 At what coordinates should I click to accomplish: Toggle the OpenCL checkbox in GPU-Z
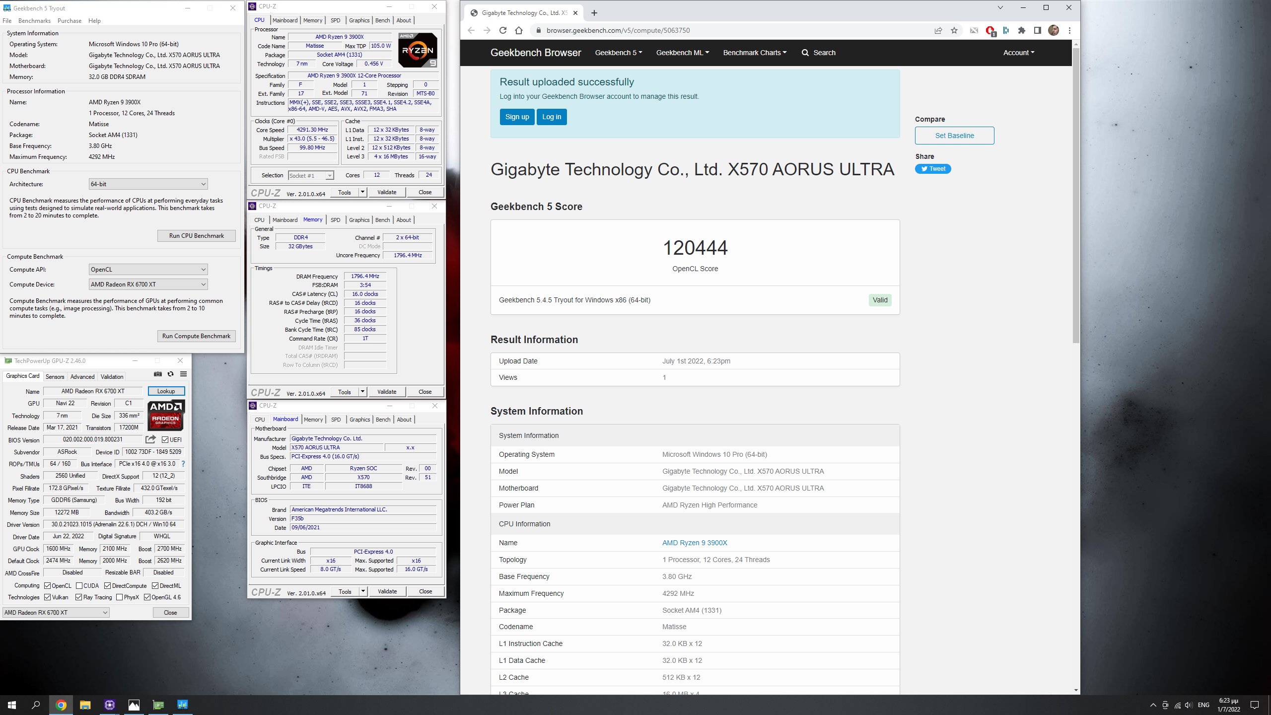point(48,586)
